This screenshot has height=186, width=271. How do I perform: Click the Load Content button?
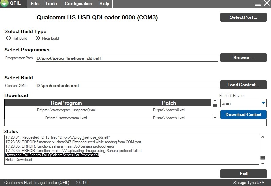tap(243, 85)
